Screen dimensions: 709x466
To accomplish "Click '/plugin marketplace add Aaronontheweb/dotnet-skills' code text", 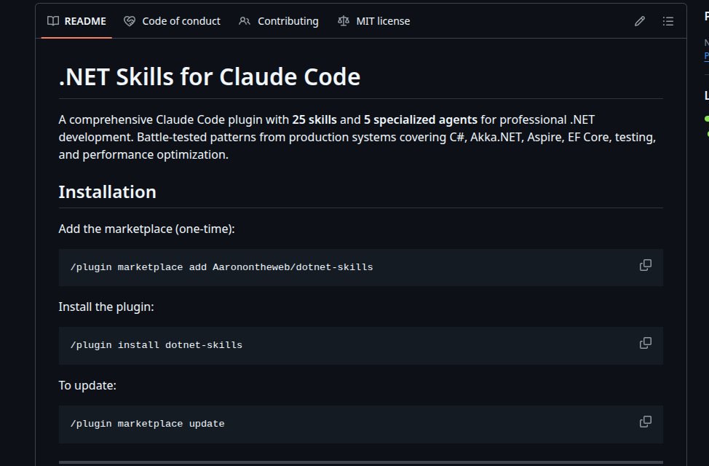I will coord(221,267).
